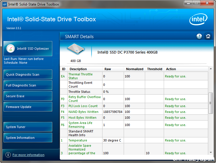Image resolution: width=216 pixels, height=163 pixels.
Task: Click the Intel SSD DC P3700 Series title
Action: point(127,52)
